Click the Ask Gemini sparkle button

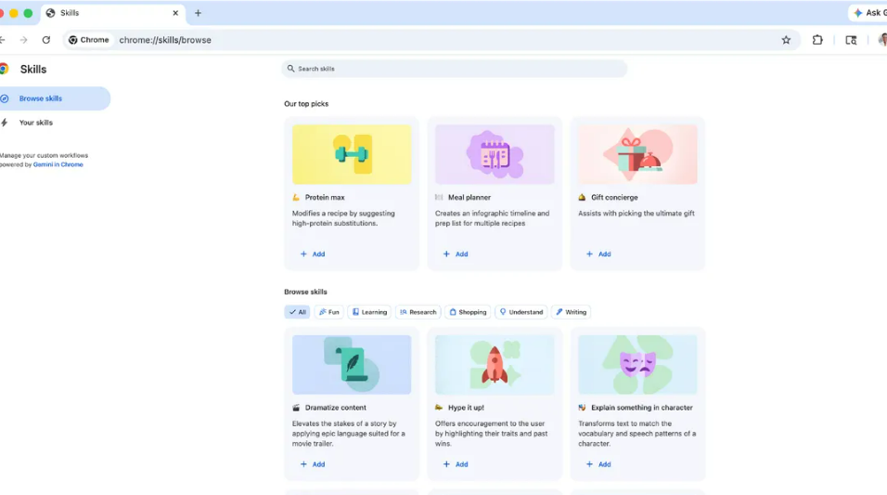[x=868, y=13]
